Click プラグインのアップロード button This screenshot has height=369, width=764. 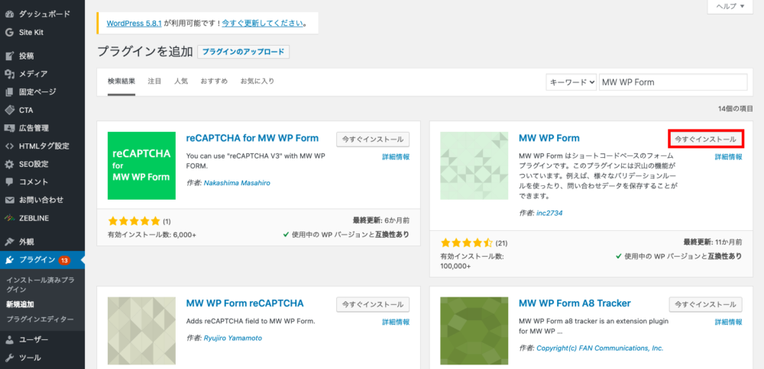click(243, 52)
